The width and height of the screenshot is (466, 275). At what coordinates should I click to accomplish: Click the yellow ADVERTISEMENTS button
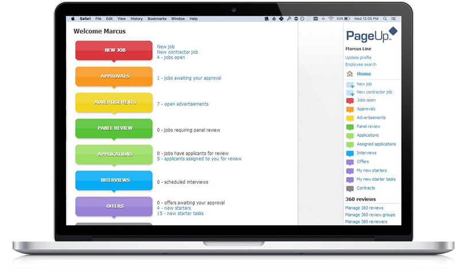pyautogui.click(x=114, y=103)
